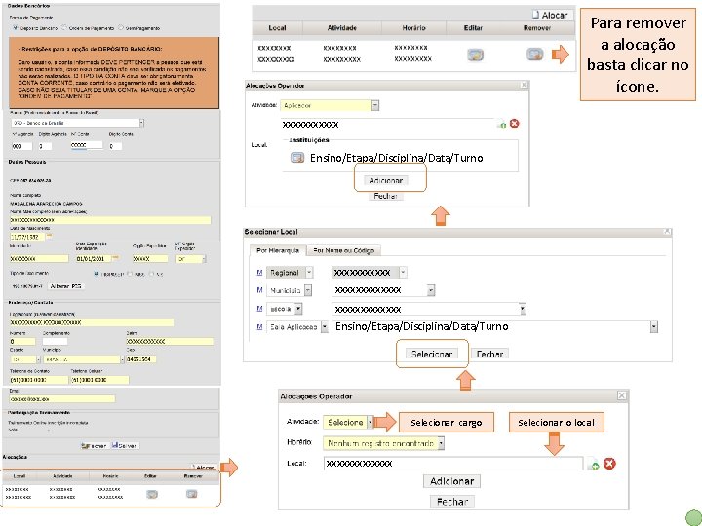Click the Horário column header in top table
Image resolution: width=702 pixels, height=526 pixels.
[x=413, y=27]
